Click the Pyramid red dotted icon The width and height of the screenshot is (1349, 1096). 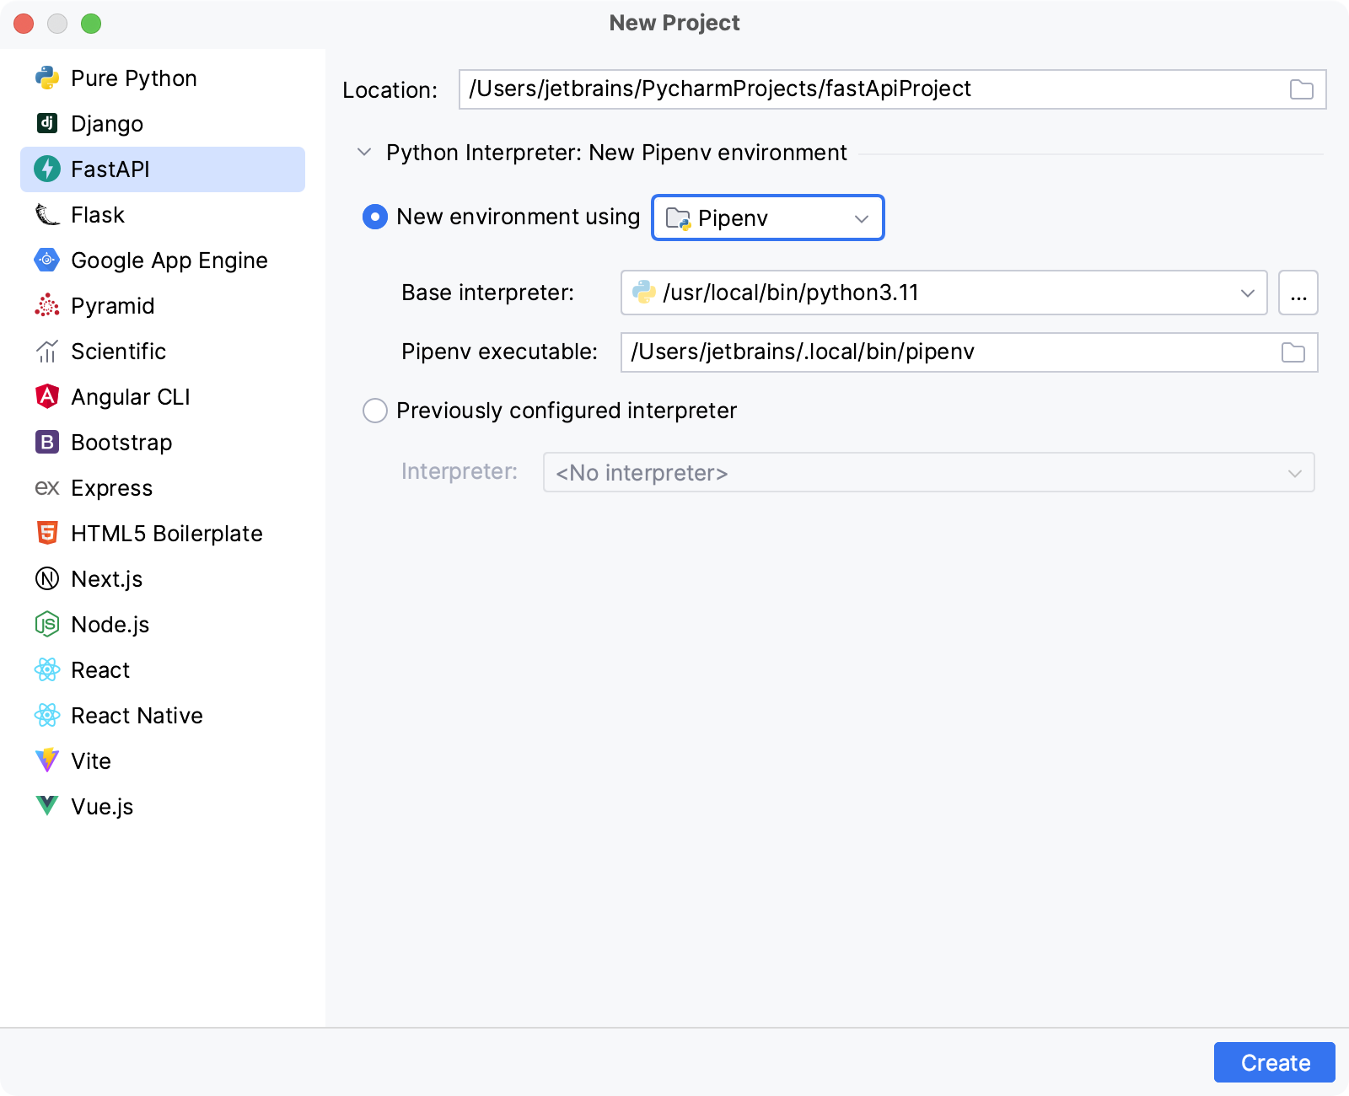click(47, 306)
